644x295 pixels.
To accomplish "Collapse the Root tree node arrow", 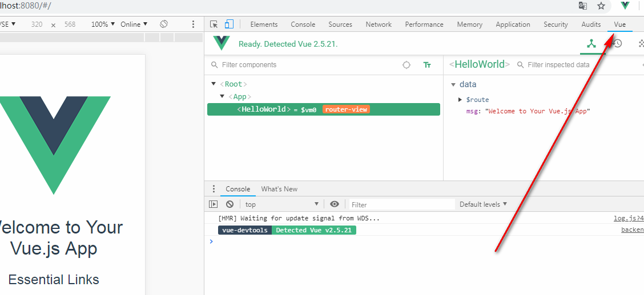I will pyautogui.click(x=213, y=84).
